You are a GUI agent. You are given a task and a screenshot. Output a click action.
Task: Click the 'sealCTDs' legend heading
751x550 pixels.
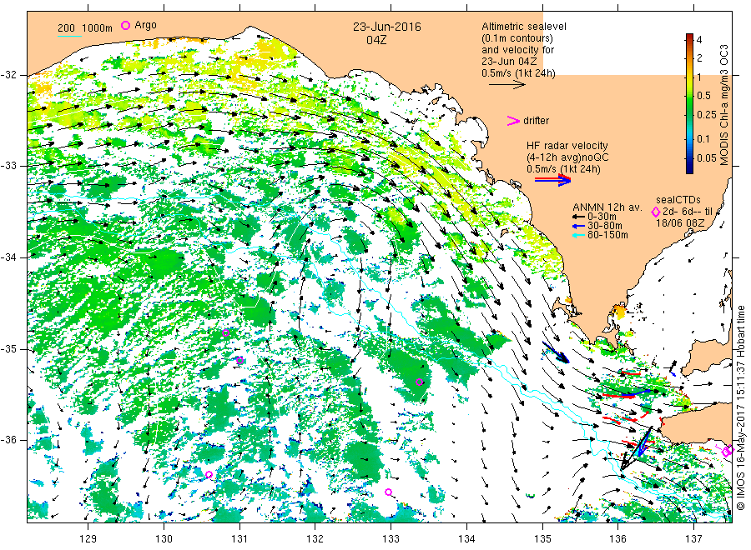coord(678,200)
